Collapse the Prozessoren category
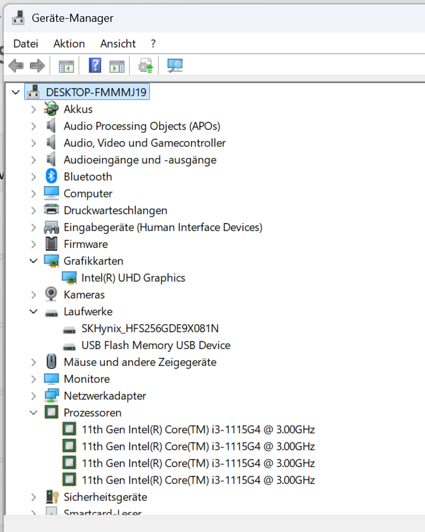The image size is (425, 532). (34, 413)
